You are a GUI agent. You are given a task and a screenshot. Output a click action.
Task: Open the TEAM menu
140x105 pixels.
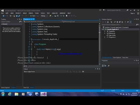(x=37, y=13)
